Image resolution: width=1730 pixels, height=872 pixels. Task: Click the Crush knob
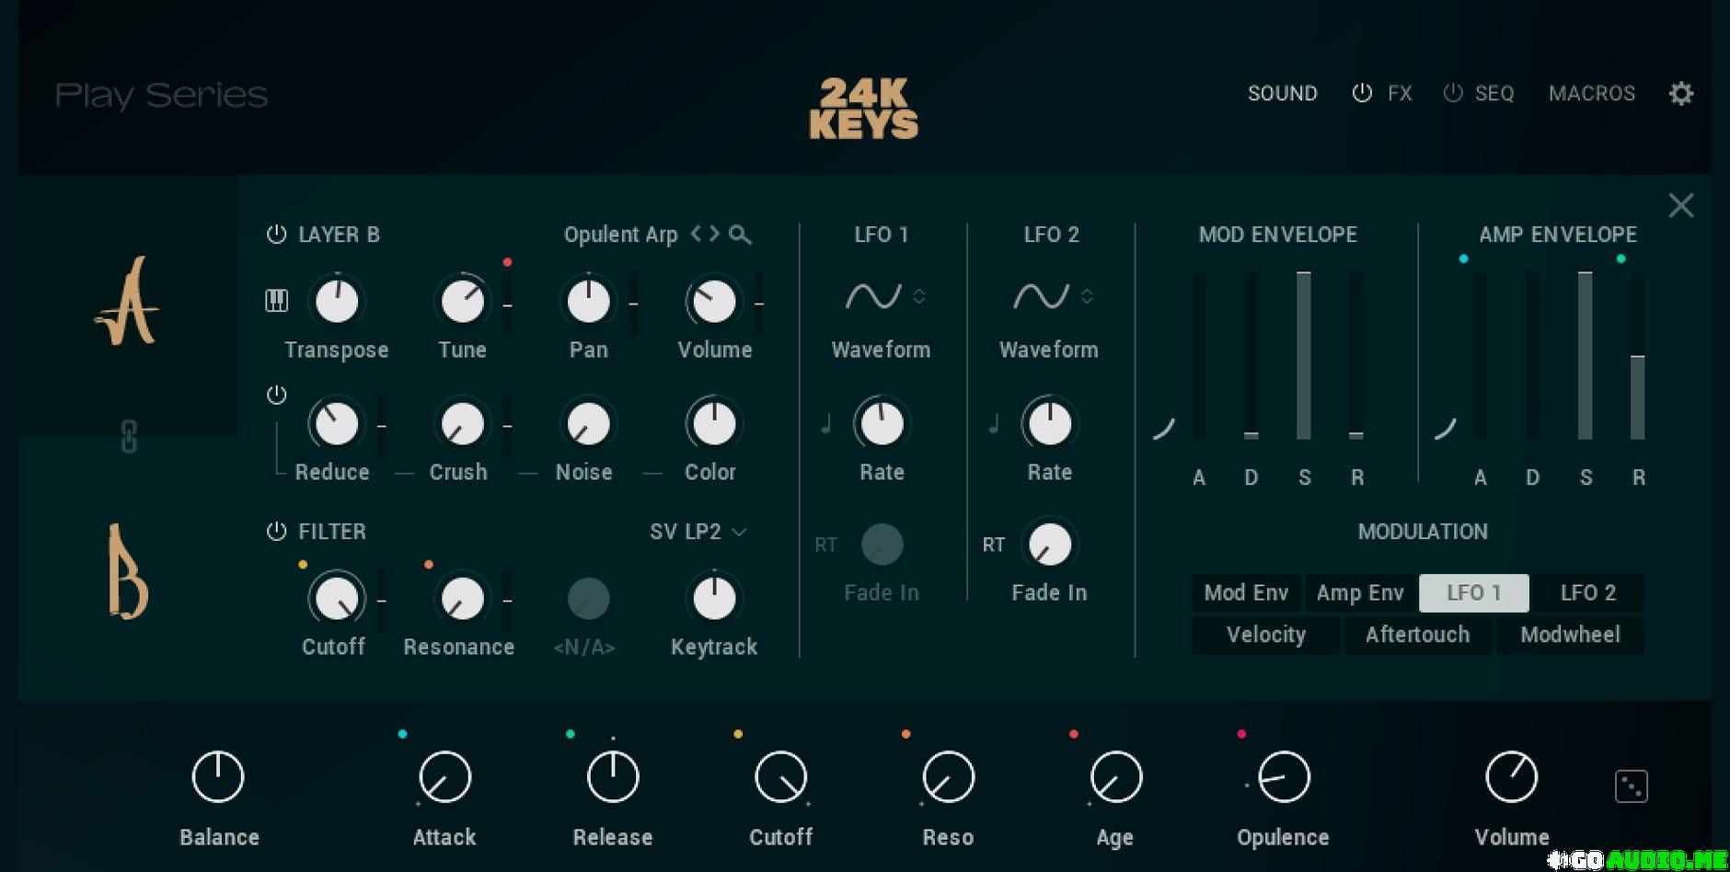click(462, 424)
